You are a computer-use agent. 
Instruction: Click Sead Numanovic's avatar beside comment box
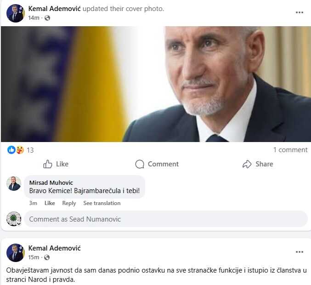(14, 219)
